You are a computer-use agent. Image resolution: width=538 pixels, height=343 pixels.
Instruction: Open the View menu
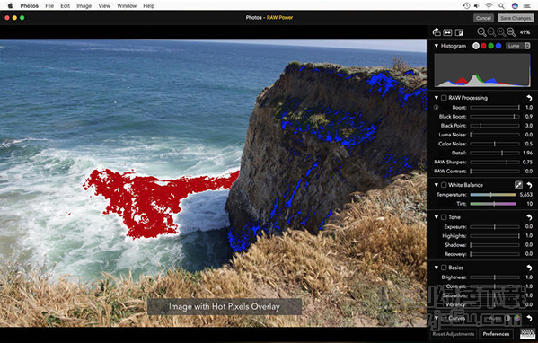point(104,5)
